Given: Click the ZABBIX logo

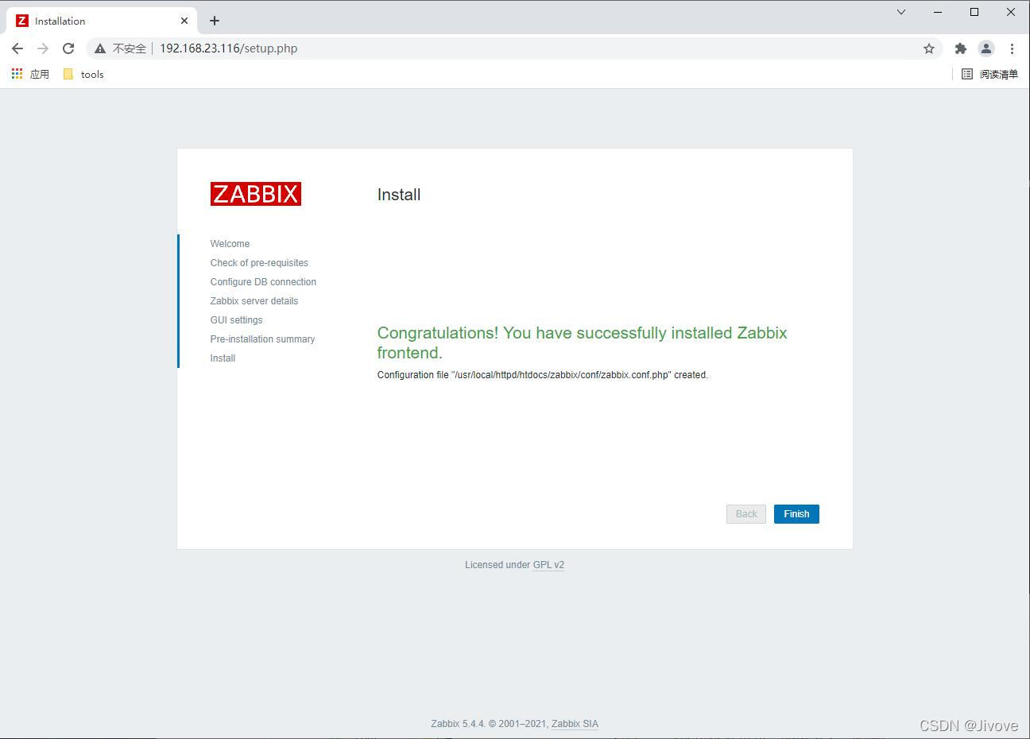Looking at the screenshot, I should pyautogui.click(x=256, y=194).
